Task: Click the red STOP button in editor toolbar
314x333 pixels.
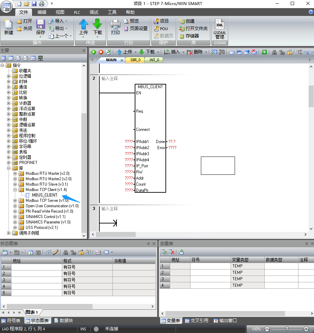Action: (x=101, y=52)
